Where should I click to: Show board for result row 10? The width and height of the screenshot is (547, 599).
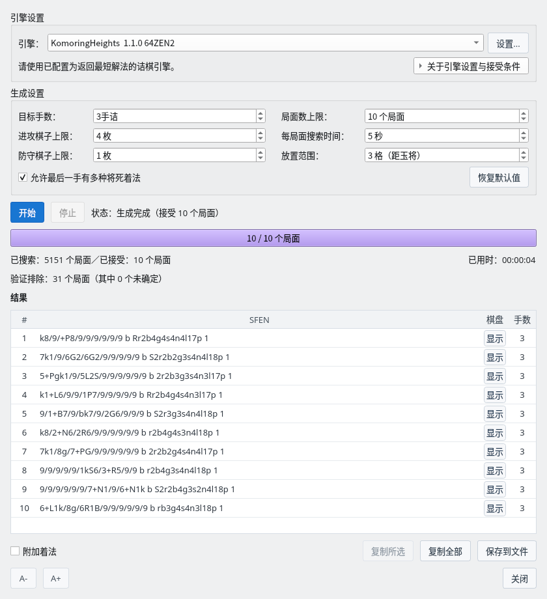point(495,508)
